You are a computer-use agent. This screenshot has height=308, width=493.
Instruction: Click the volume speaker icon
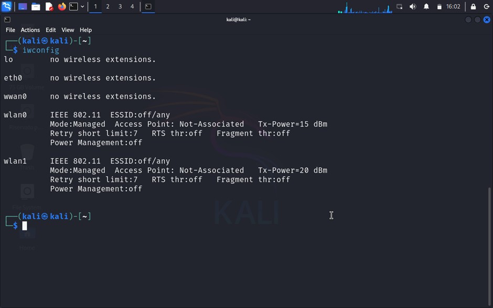(413, 7)
